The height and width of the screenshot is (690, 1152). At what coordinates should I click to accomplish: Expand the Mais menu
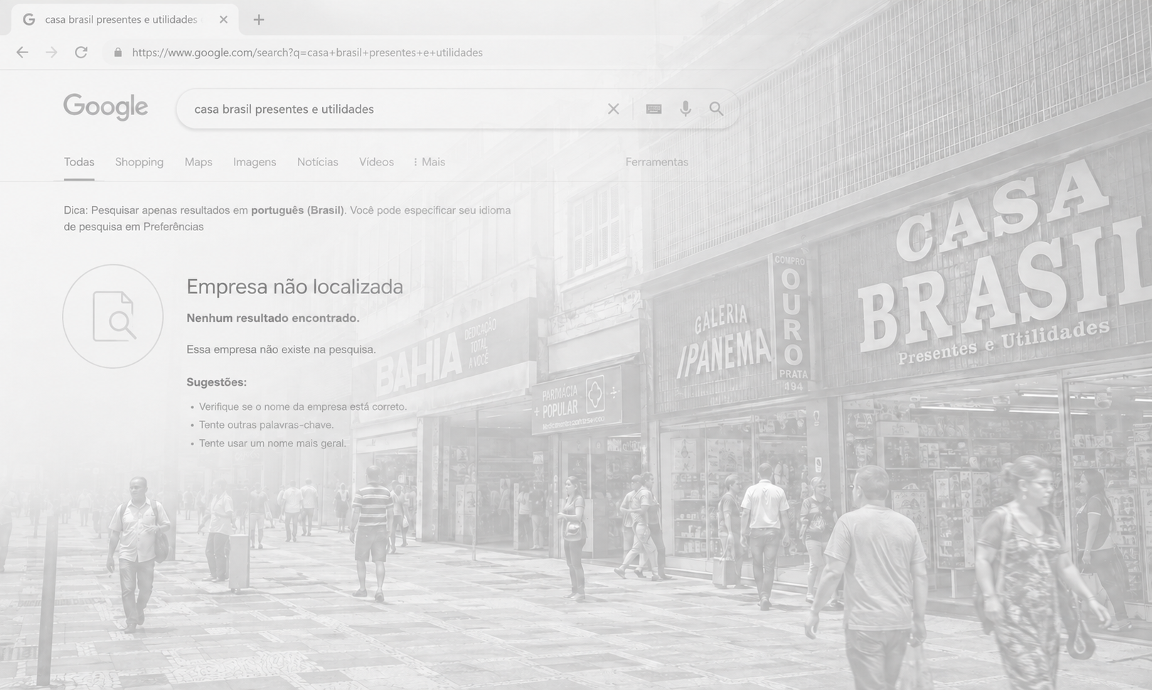(430, 162)
